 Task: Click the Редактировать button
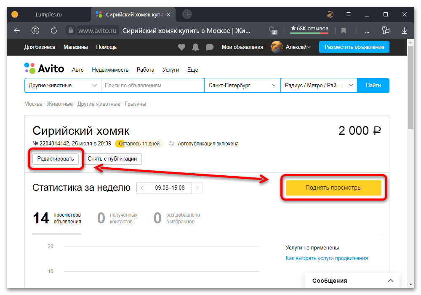(56, 159)
